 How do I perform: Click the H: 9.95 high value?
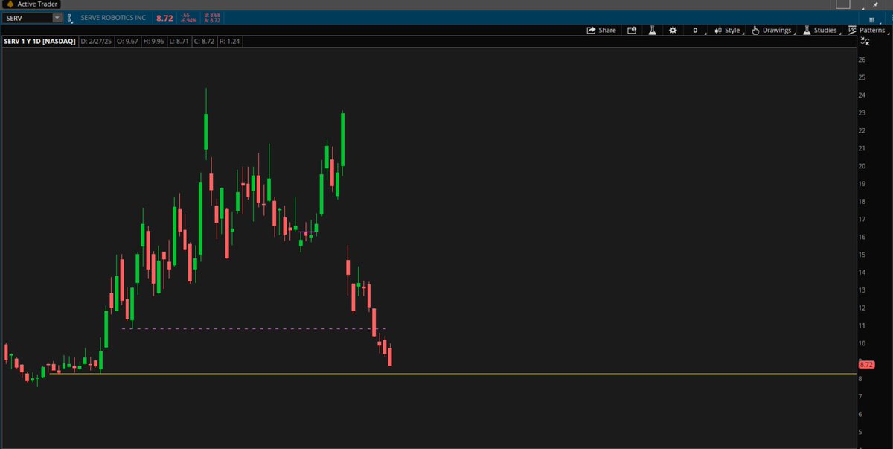(154, 42)
